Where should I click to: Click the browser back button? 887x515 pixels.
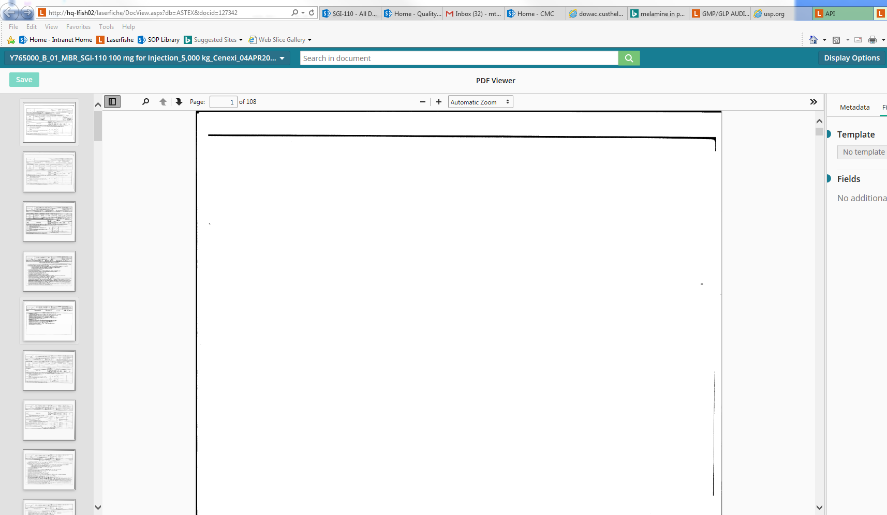point(10,12)
